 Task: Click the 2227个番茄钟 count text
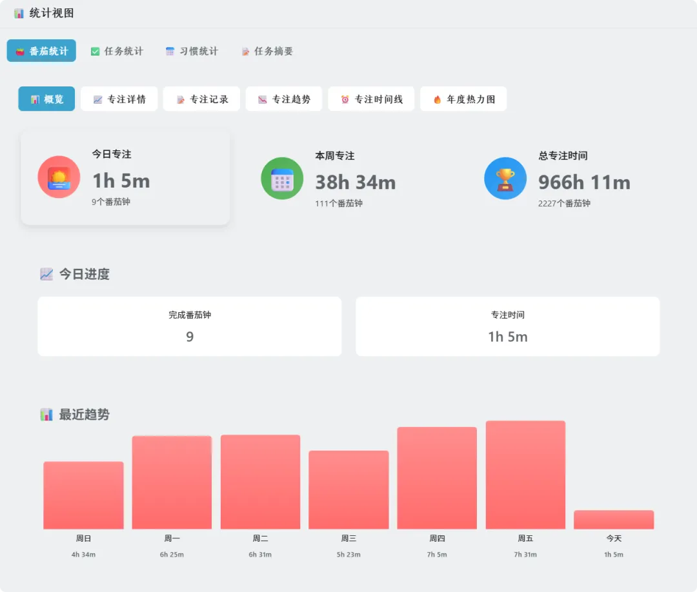click(x=564, y=203)
